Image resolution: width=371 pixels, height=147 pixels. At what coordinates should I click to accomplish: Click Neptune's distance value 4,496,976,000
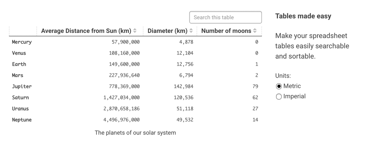coord(121,120)
